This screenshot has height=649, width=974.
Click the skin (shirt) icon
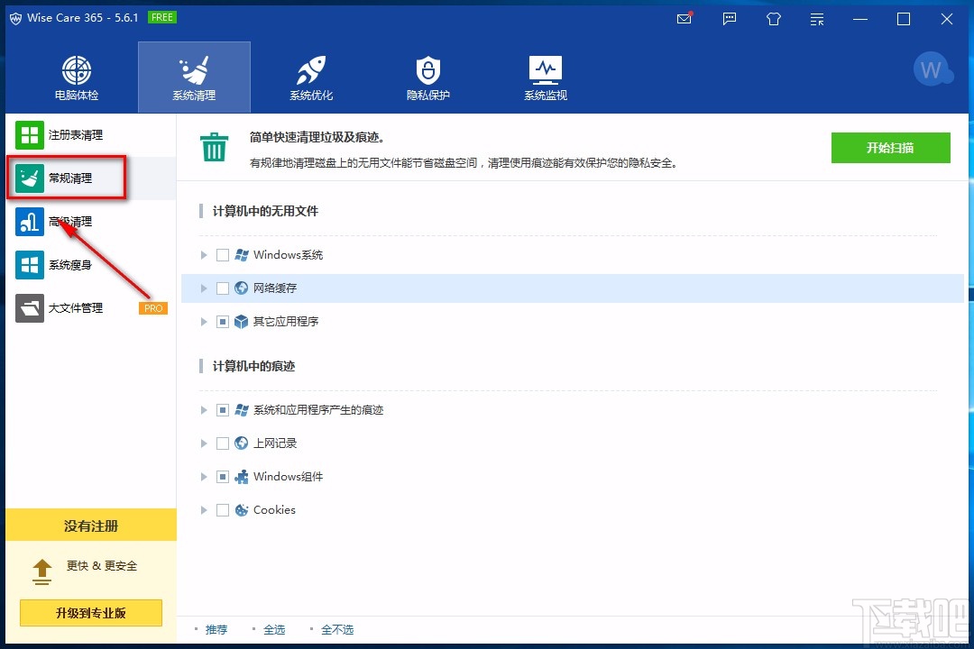point(774,19)
